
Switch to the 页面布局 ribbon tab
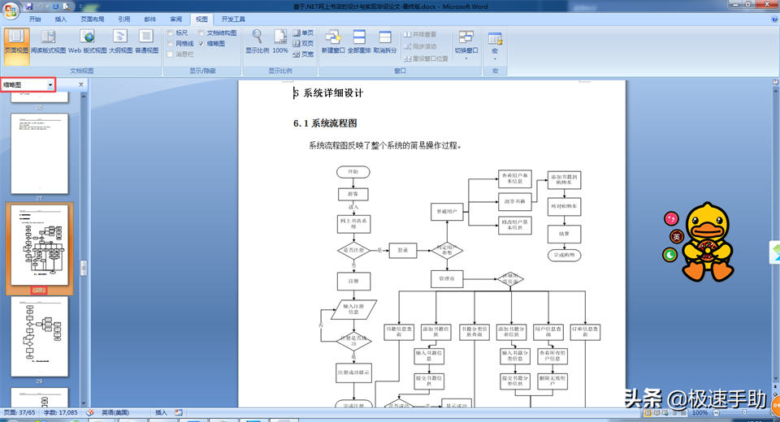tap(92, 19)
